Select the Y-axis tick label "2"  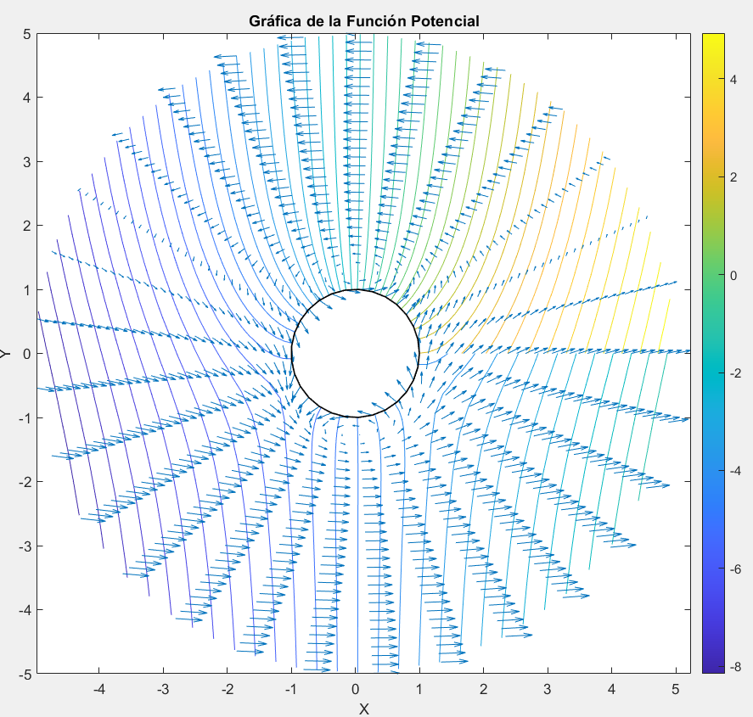[26, 226]
